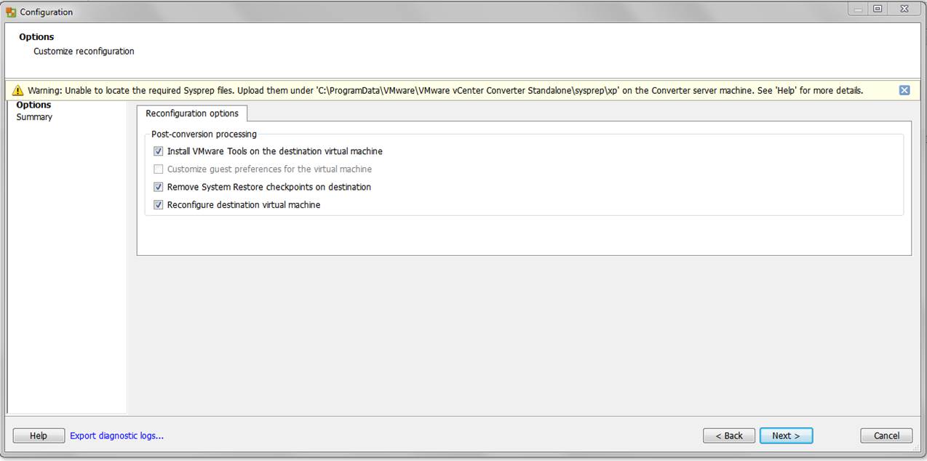Cancel the configuration wizard
The width and height of the screenshot is (927, 461).
[x=886, y=436]
